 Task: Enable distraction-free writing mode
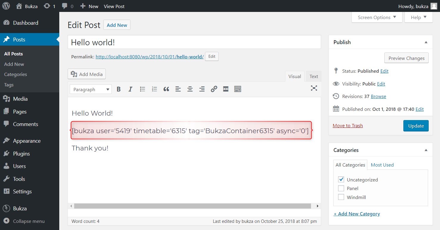pos(314,88)
